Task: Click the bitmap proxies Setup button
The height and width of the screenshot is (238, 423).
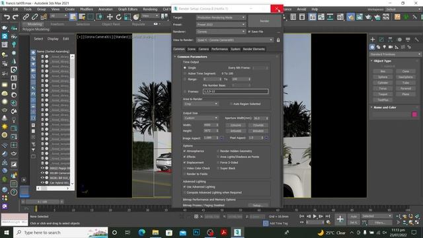Action: [258, 206]
